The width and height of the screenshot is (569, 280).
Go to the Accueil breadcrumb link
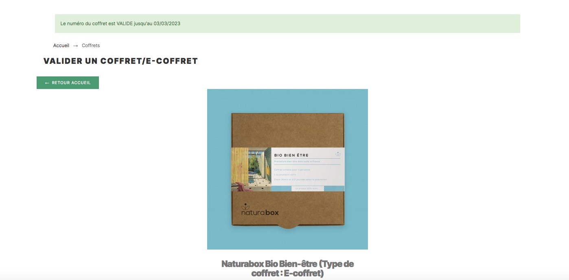(61, 46)
